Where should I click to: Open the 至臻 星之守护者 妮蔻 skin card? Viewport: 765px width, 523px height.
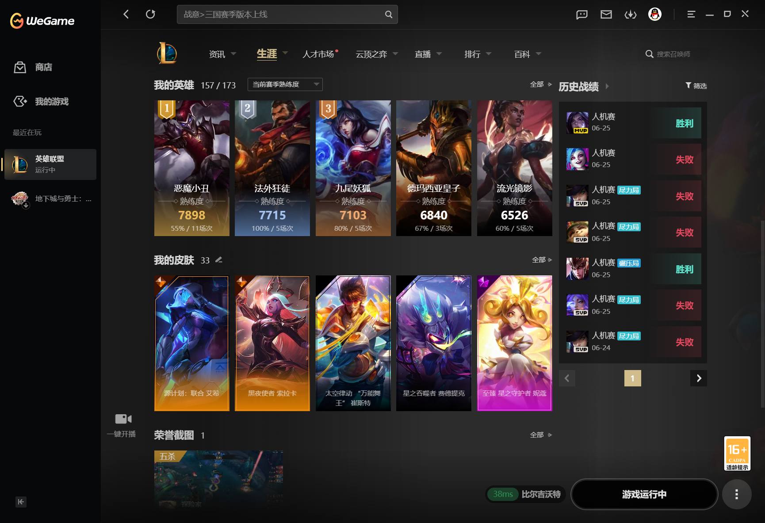515,344
